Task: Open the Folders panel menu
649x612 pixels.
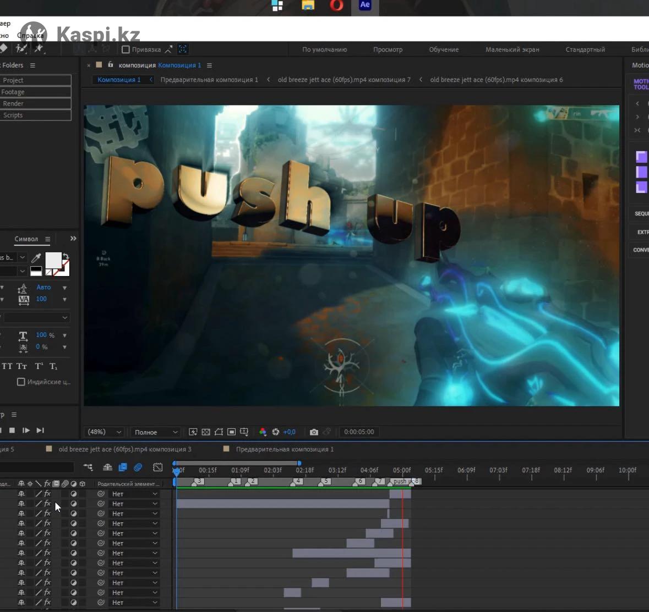Action: click(32, 65)
